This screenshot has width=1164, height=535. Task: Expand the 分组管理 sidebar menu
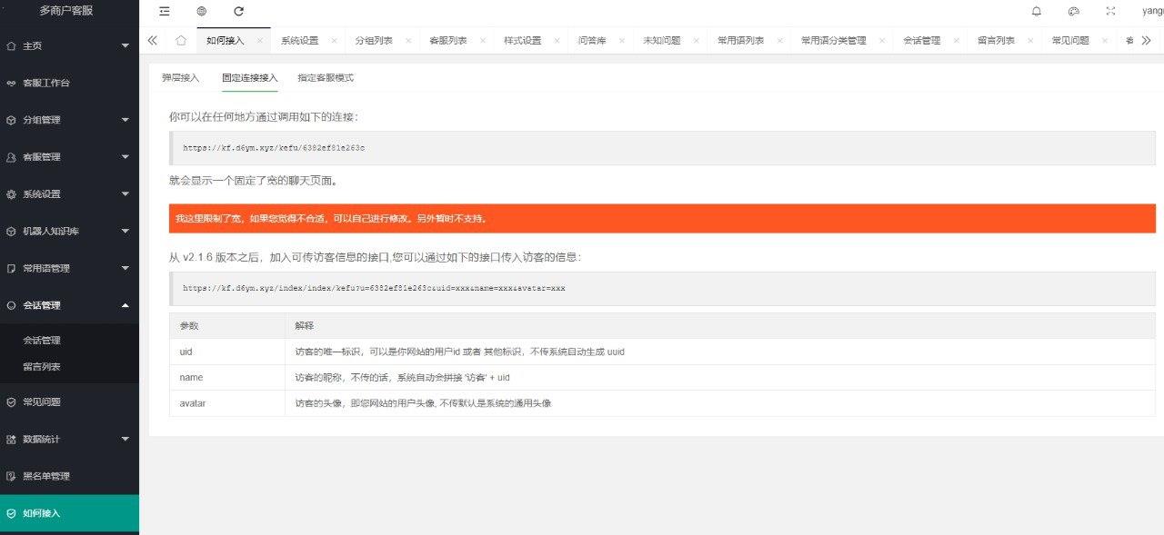point(69,120)
